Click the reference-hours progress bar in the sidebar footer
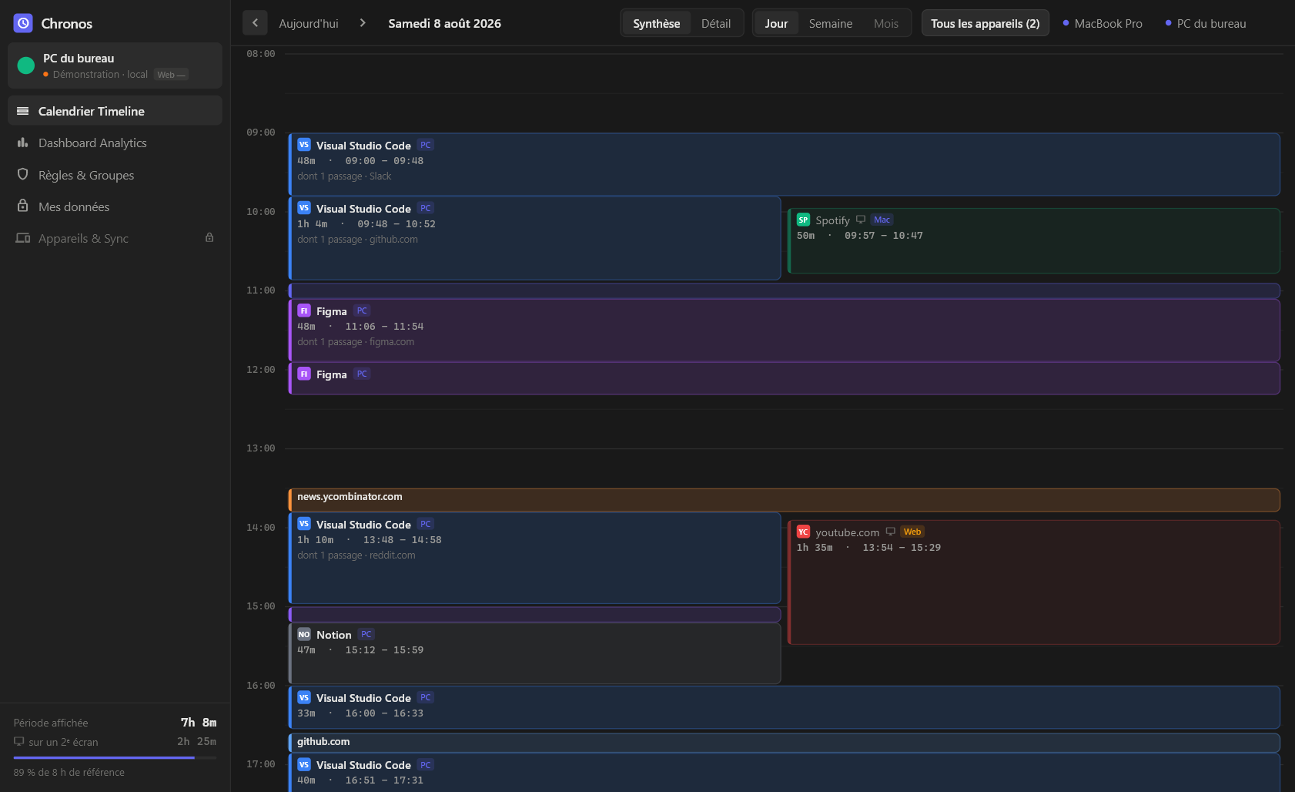Viewport: 1295px width, 792px height. 115,757
